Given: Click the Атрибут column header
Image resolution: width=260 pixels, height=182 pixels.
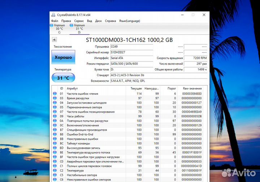Looking at the screenshot, I should 72,88.
